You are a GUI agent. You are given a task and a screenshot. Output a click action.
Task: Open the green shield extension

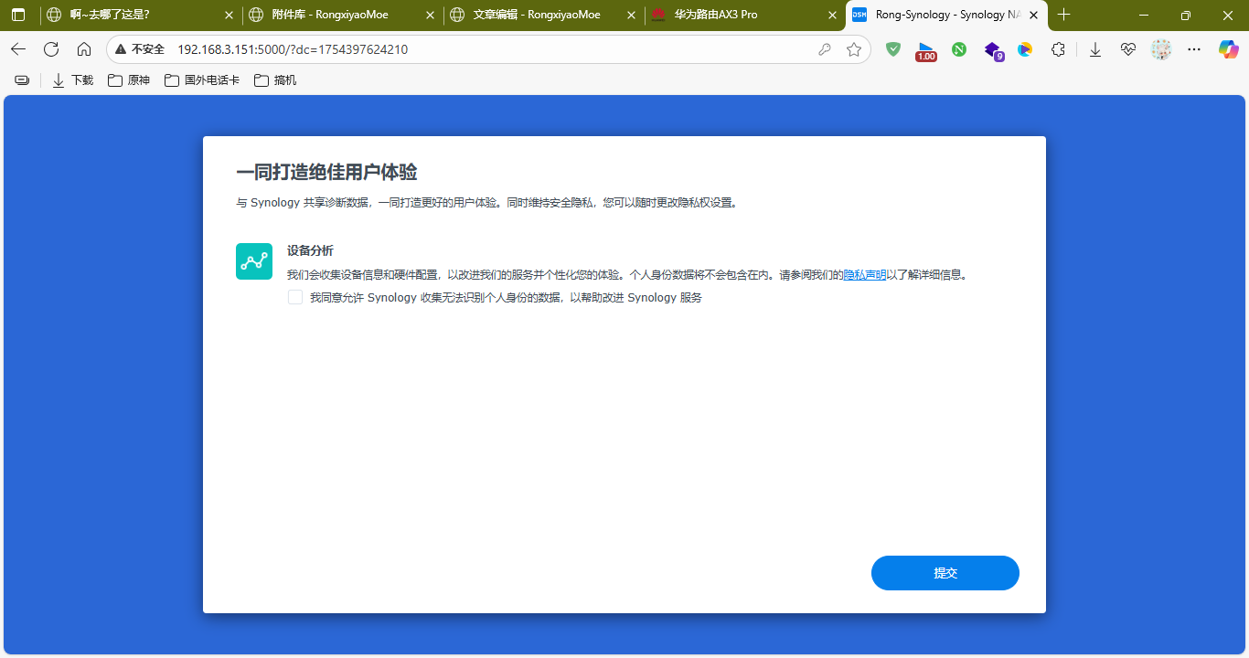[893, 49]
